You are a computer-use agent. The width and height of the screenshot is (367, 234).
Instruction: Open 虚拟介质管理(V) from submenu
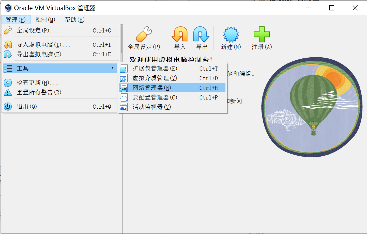pos(172,78)
